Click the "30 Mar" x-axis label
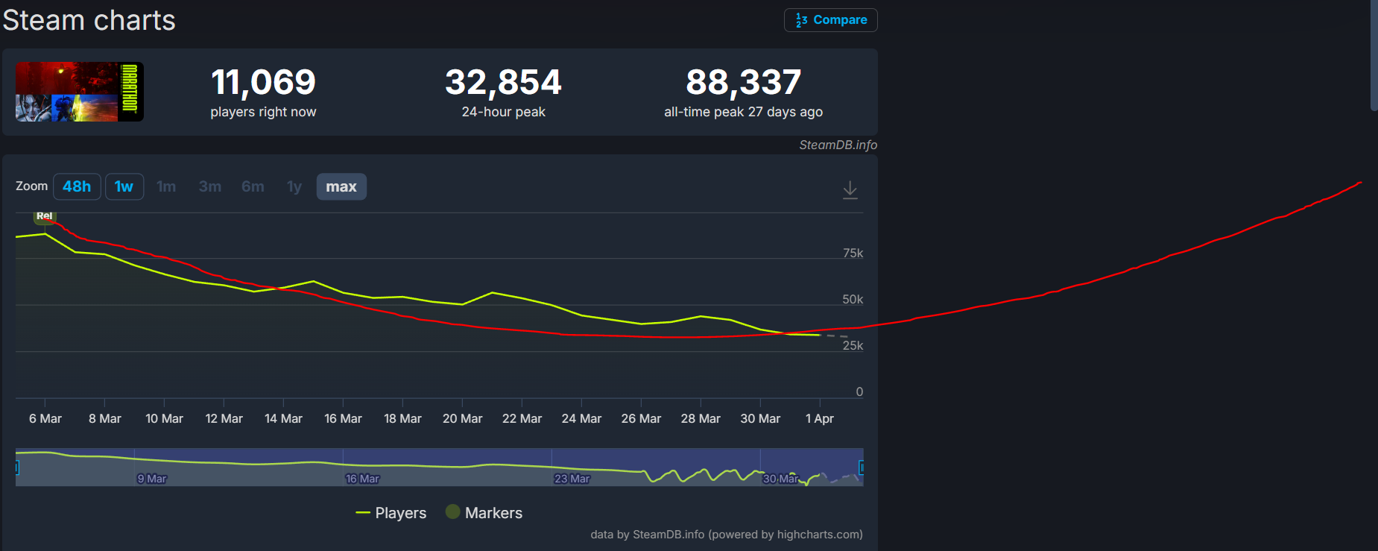The width and height of the screenshot is (1378, 551). [760, 419]
